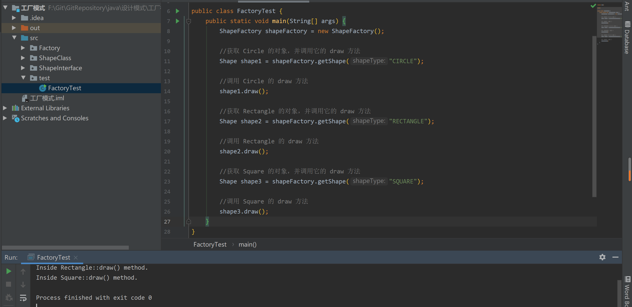Place cursor on shape1.draw() line

click(x=244, y=91)
